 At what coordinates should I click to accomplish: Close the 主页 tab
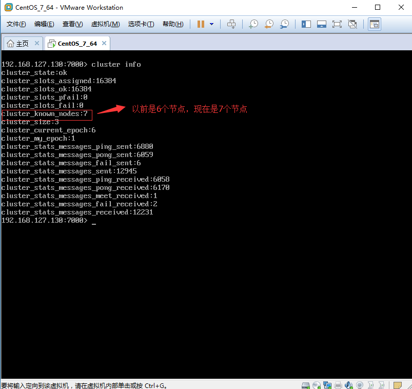pyautogui.click(x=37, y=43)
